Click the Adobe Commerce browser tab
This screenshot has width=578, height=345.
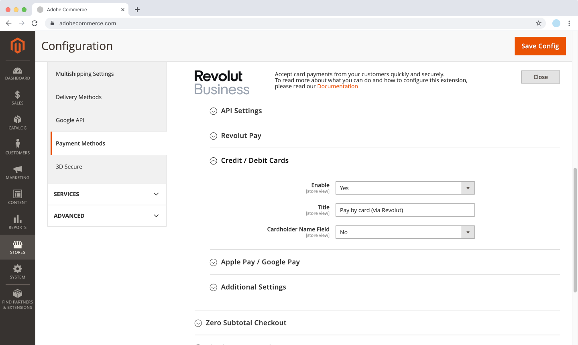click(x=80, y=10)
